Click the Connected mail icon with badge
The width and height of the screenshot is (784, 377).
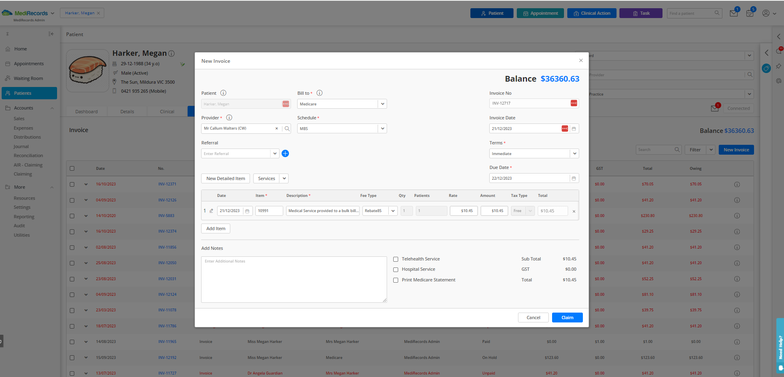[715, 108]
